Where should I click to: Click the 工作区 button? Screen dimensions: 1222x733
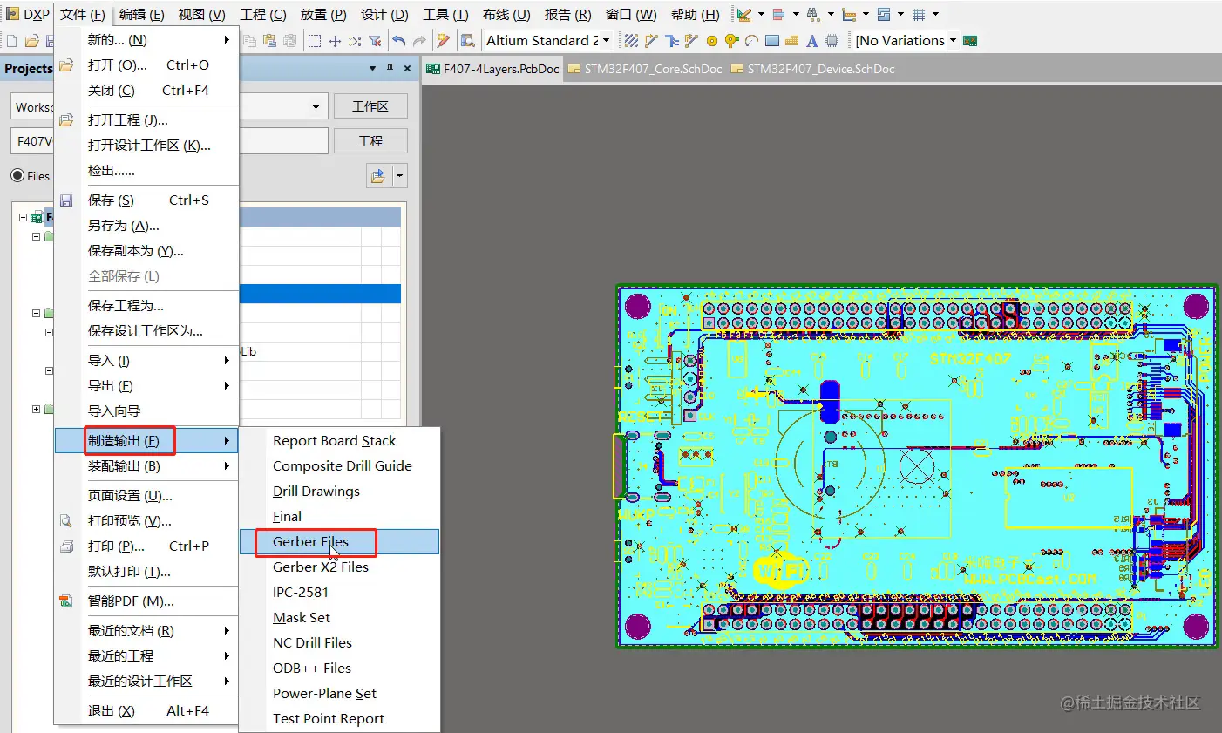370,106
